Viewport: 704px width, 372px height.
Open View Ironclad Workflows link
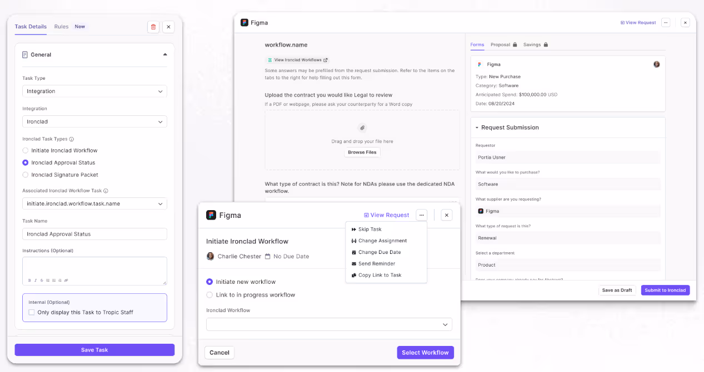click(297, 60)
